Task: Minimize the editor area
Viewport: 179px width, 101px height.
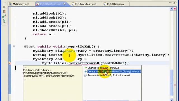Action: [170, 3]
